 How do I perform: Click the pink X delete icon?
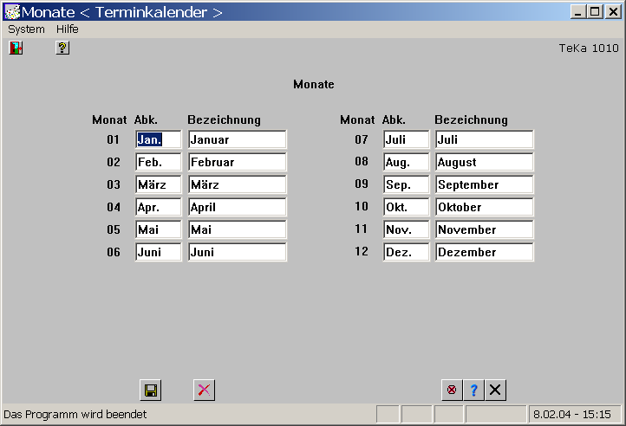[x=204, y=390]
